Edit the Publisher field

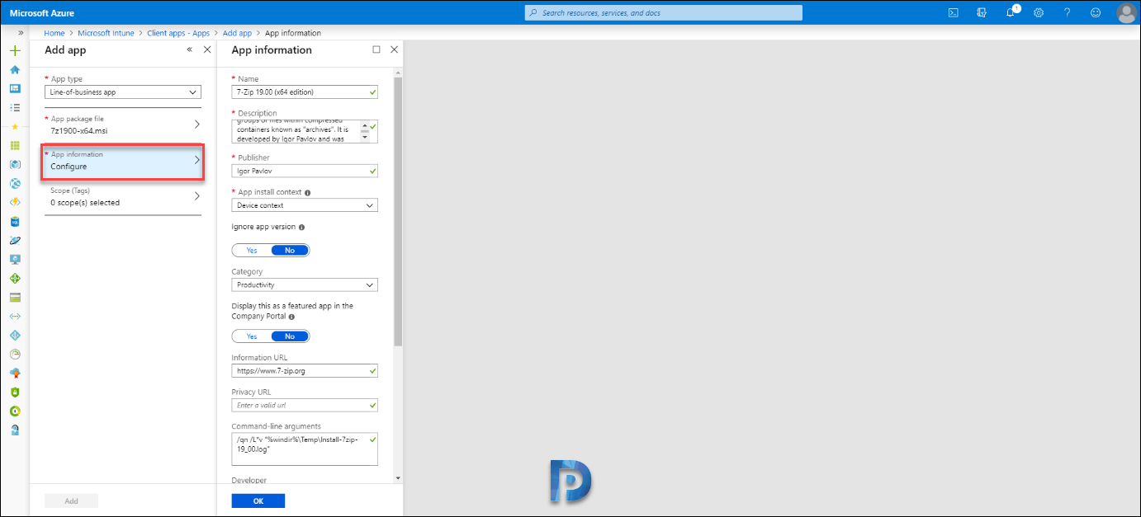(305, 171)
